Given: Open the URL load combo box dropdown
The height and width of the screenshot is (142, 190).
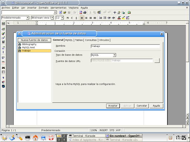Looking at the screenshot, I should click(55, 12).
